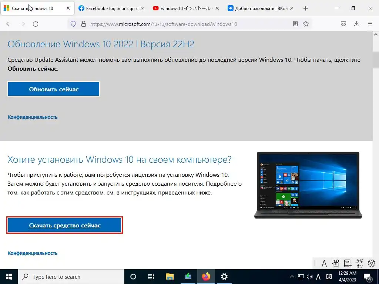This screenshot has width=379, height=284.
Task: Toggle reader view icon in the address bar
Action: 295,24
